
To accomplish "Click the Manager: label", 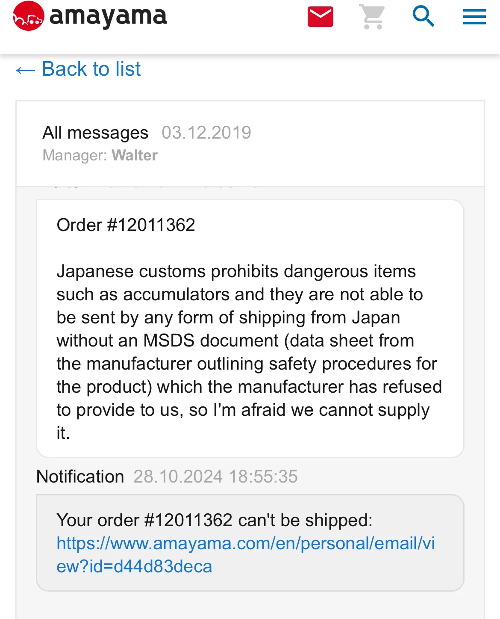I will point(75,155).
